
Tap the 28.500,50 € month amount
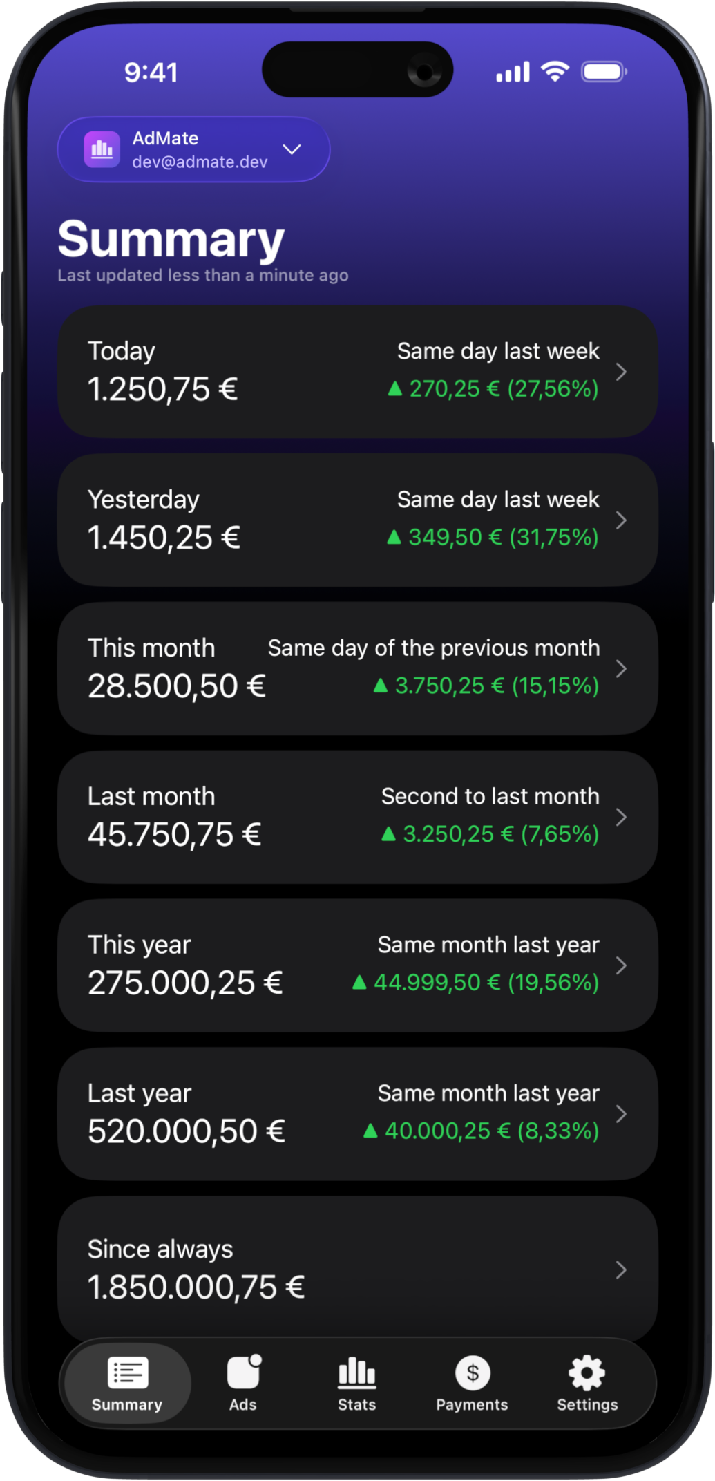(x=177, y=686)
